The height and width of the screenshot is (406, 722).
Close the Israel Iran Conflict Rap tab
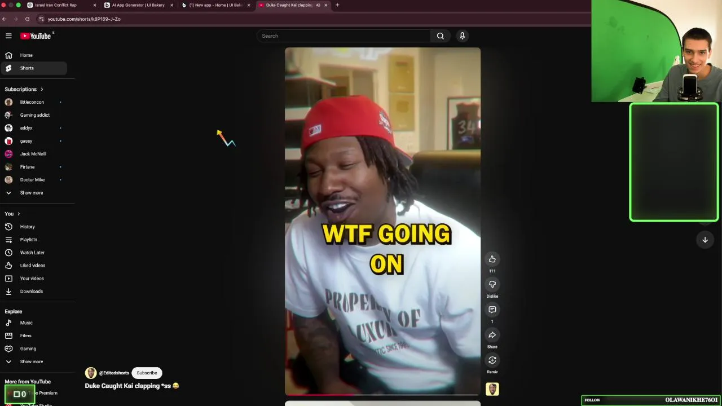point(94,5)
